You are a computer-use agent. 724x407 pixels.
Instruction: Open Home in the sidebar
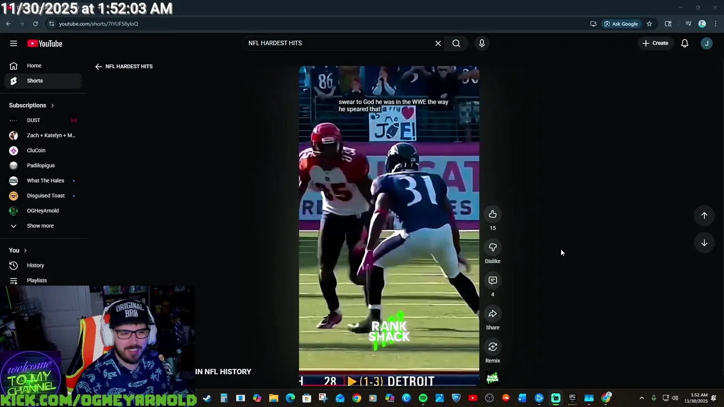[43, 66]
